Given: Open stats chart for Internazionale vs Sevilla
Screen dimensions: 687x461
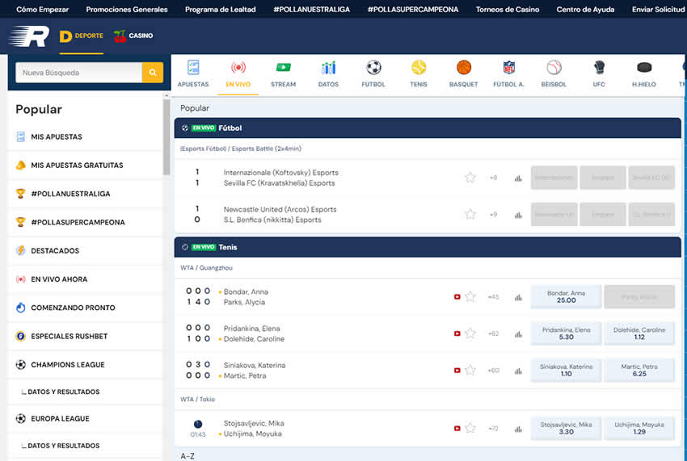Looking at the screenshot, I should point(518,178).
